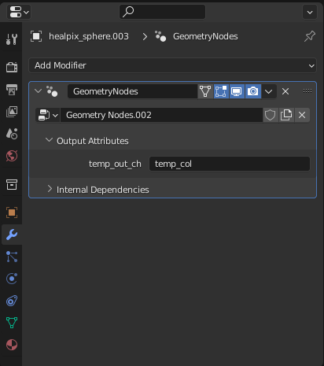Toggle show modifier in edit mode
Image resolution: width=324 pixels, height=366 pixels.
click(221, 91)
